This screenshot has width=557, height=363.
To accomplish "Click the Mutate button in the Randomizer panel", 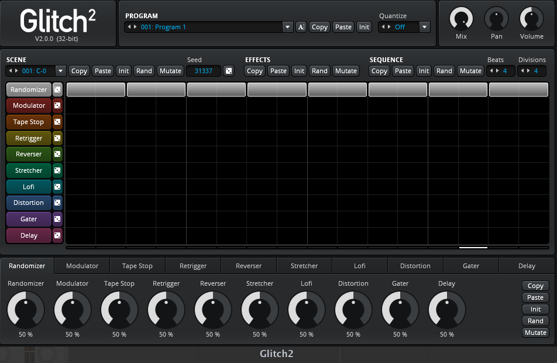I will coord(535,333).
